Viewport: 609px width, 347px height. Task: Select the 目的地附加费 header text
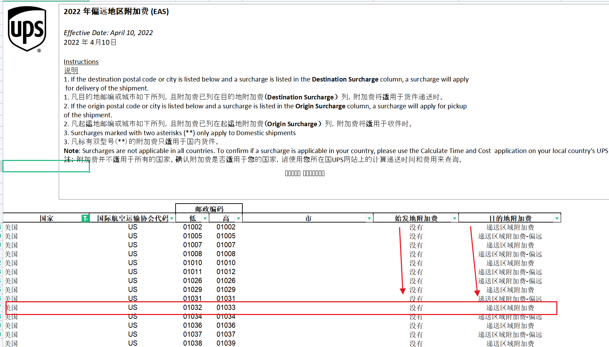(x=510, y=218)
